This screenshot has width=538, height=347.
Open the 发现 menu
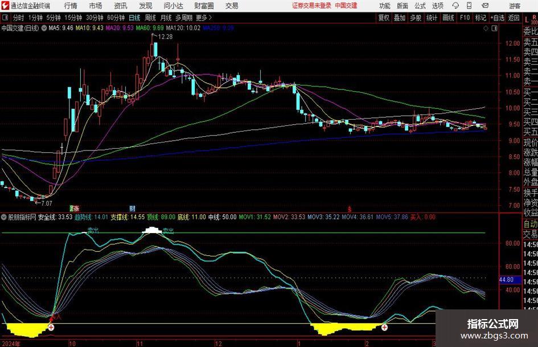146,6
